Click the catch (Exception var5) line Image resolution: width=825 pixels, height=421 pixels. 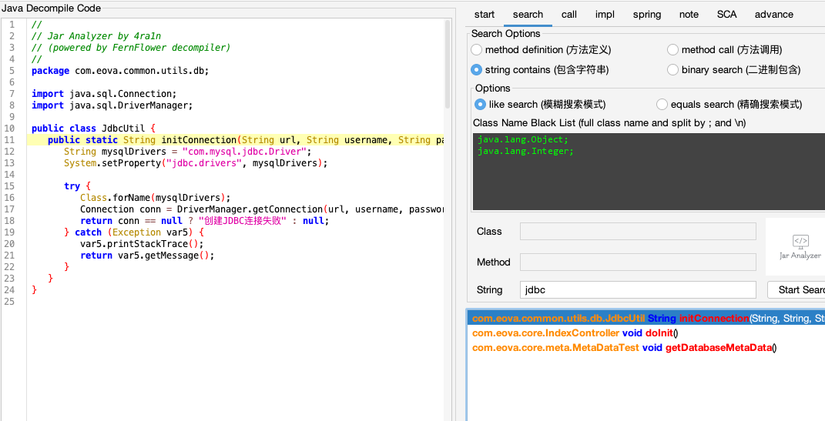click(x=133, y=232)
